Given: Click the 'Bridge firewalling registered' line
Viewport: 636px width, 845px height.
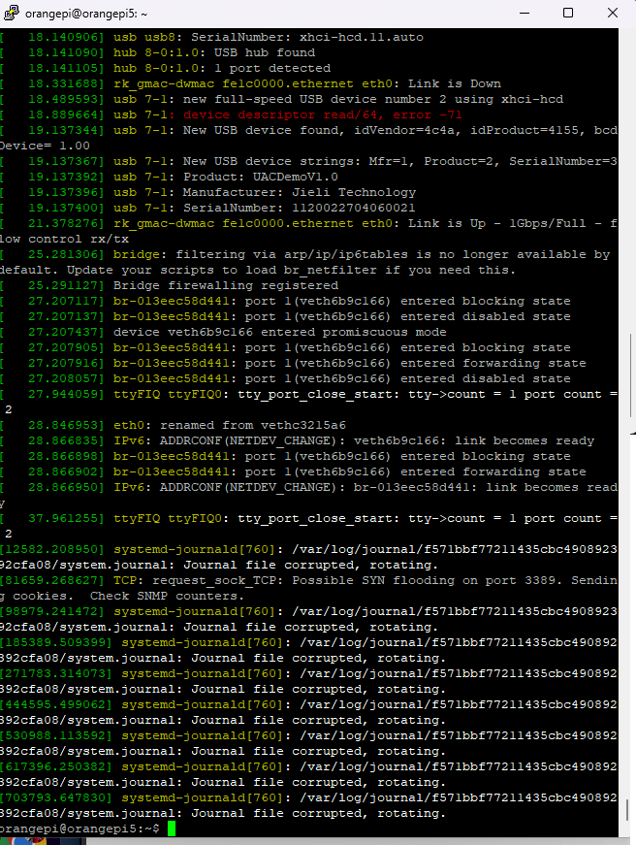Looking at the screenshot, I should (x=226, y=285).
